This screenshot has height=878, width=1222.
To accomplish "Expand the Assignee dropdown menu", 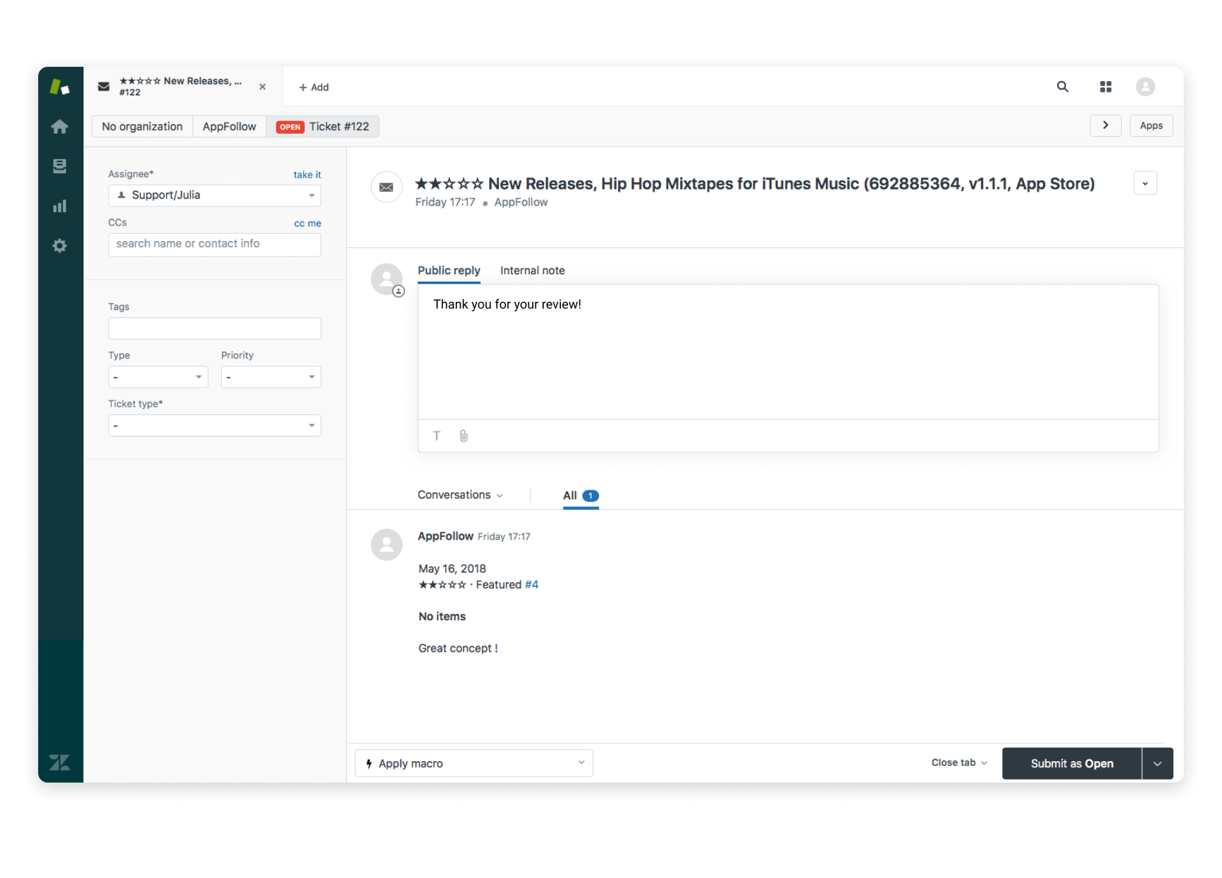I will pos(311,194).
